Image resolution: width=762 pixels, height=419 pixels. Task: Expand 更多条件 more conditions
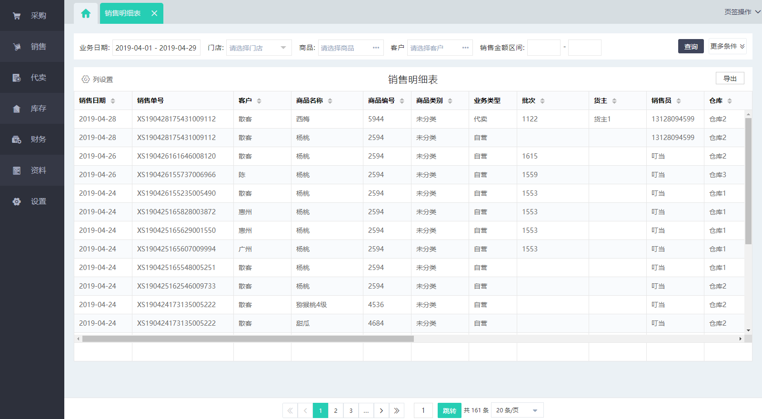pyautogui.click(x=727, y=46)
